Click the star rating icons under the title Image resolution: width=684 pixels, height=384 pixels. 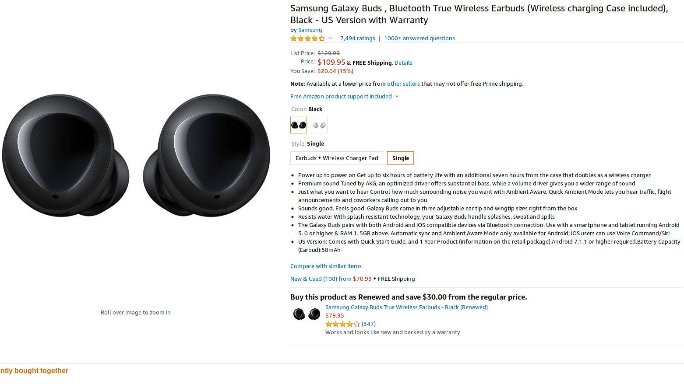(x=307, y=38)
